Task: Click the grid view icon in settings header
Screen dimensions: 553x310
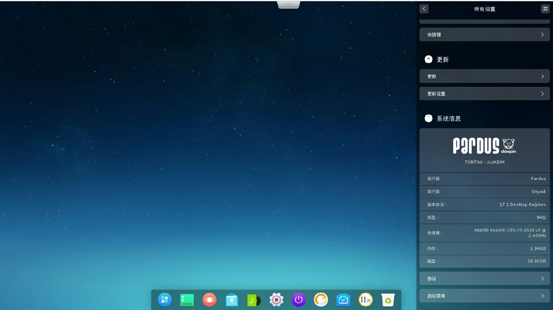Action: (x=545, y=9)
